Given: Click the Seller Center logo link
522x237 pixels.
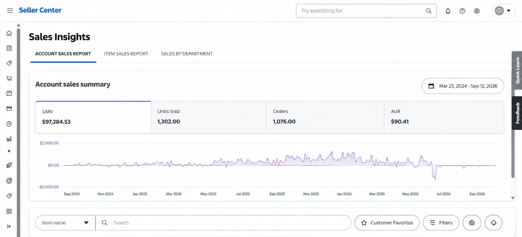Looking at the screenshot, I should pyautogui.click(x=40, y=10).
